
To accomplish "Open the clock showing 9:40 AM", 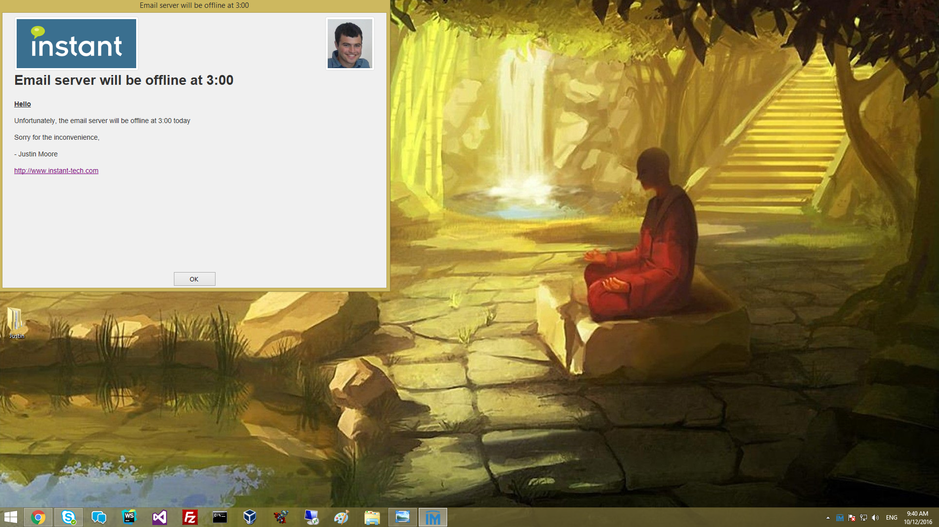I will 917,518.
